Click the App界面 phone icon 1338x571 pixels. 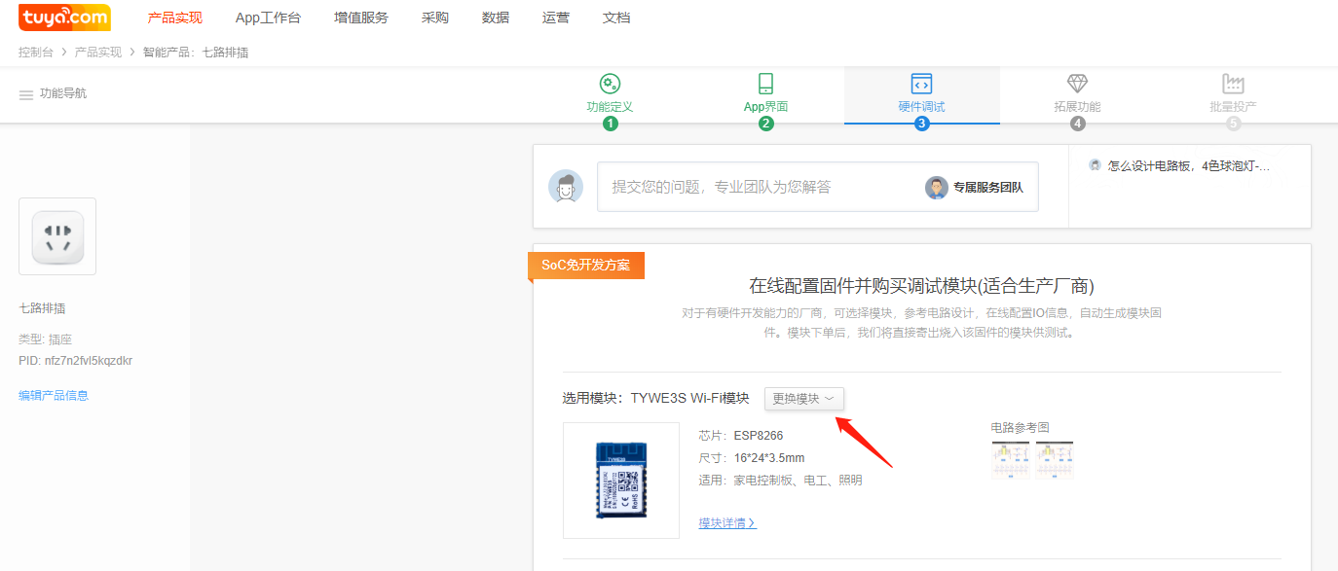pos(765,84)
